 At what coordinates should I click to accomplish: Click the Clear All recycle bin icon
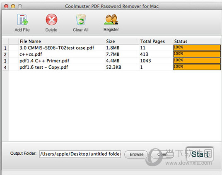[81, 19]
